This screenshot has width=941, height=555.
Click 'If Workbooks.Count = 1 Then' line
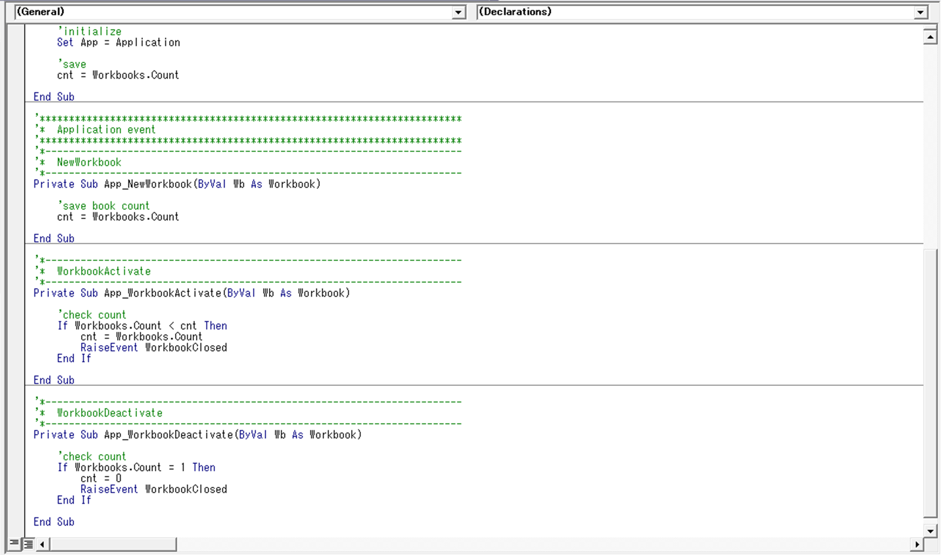136,468
